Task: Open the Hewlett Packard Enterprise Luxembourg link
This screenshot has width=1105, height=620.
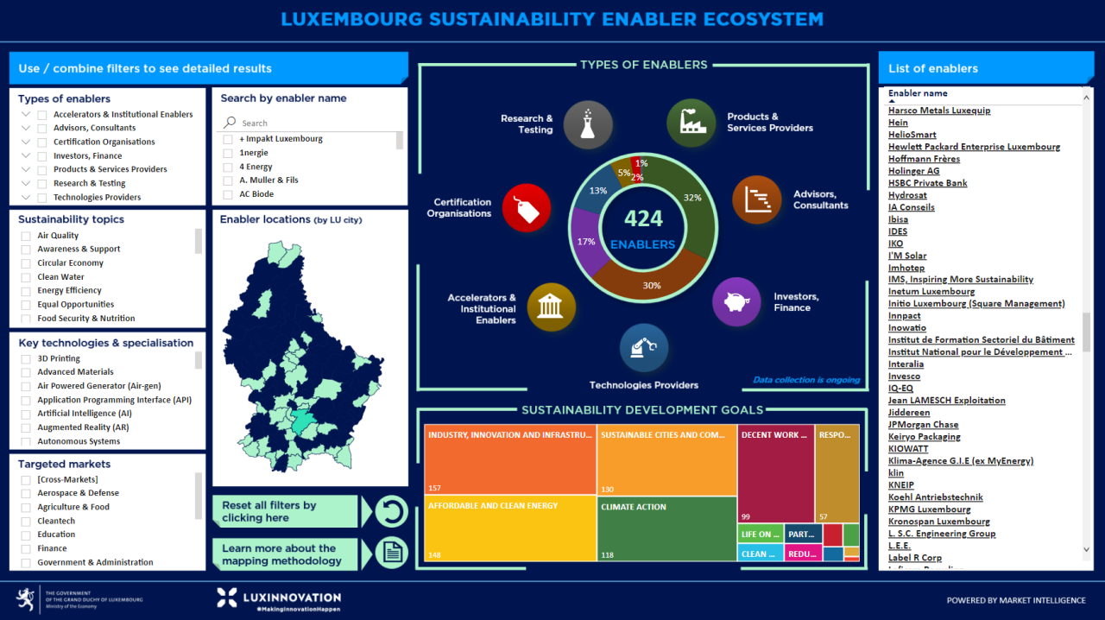Action: (974, 147)
